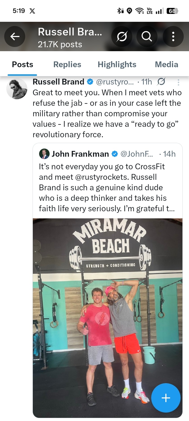Tap the back arrow button

(x=15, y=36)
